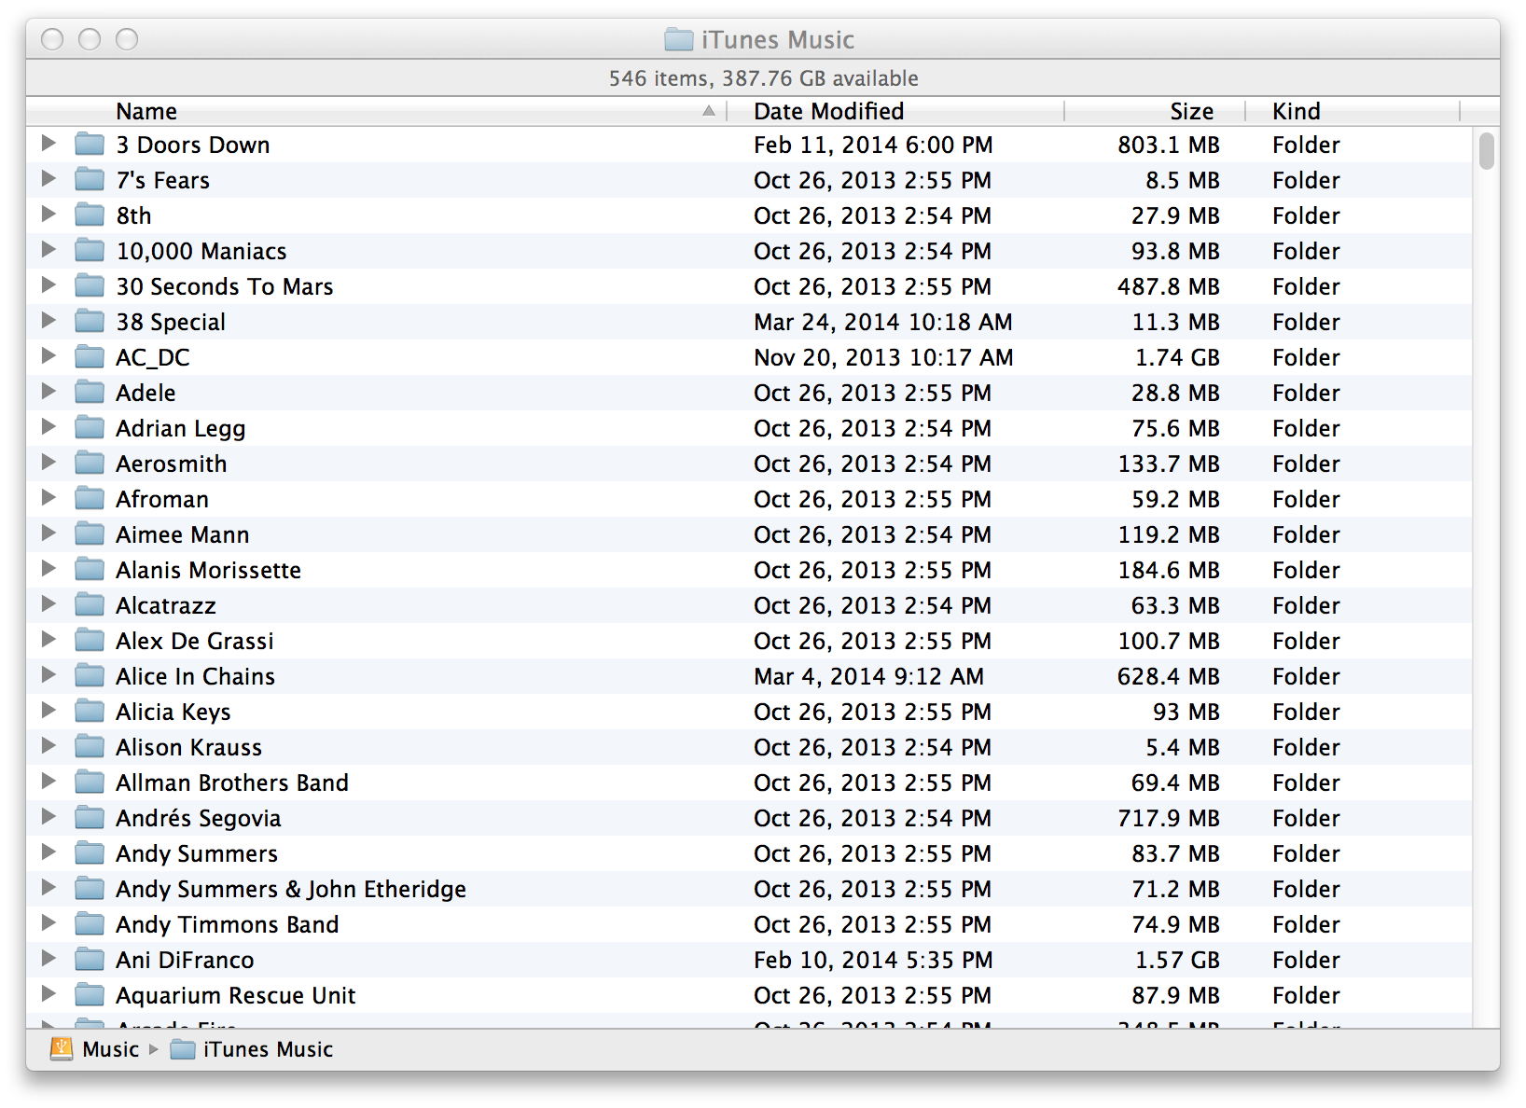Click date Nov 20, 2013 10:17 AM
This screenshot has width=1526, height=1108.
[883, 357]
